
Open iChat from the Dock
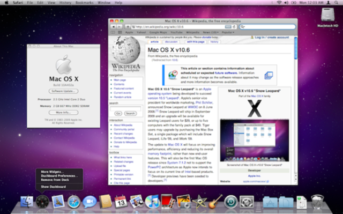coord(90,202)
